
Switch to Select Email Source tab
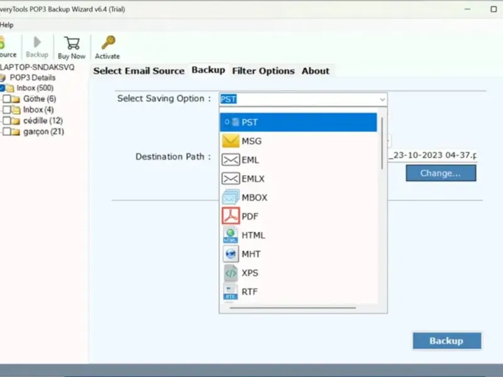(x=139, y=71)
